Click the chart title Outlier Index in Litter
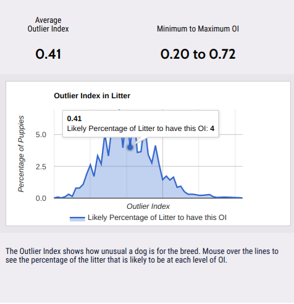The width and height of the screenshot is (294, 304). click(x=92, y=96)
